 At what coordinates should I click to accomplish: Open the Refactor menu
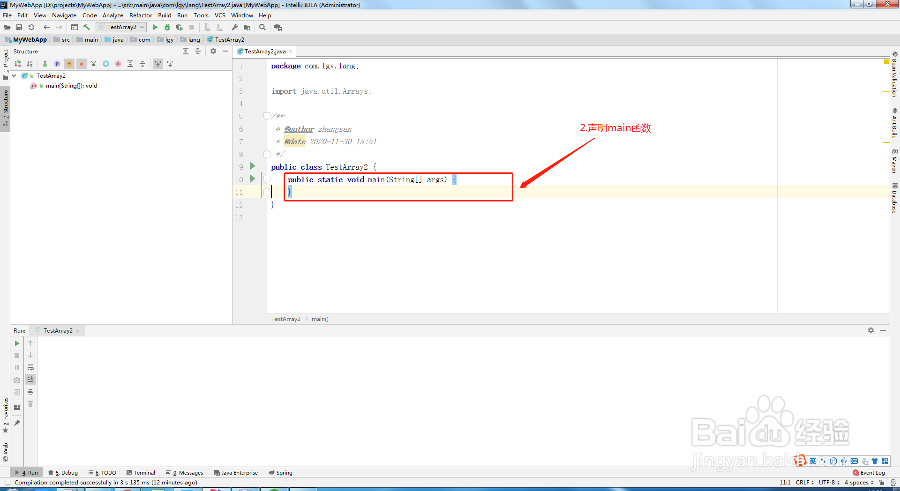click(x=141, y=15)
